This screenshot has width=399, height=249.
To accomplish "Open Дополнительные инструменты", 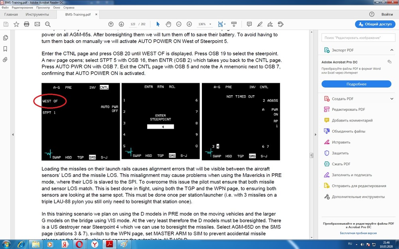I will pyautogui.click(x=358, y=197).
